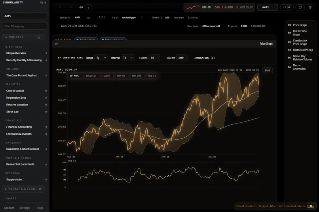Edit the Fast MA value field
The image size is (319, 212).
point(154,58)
